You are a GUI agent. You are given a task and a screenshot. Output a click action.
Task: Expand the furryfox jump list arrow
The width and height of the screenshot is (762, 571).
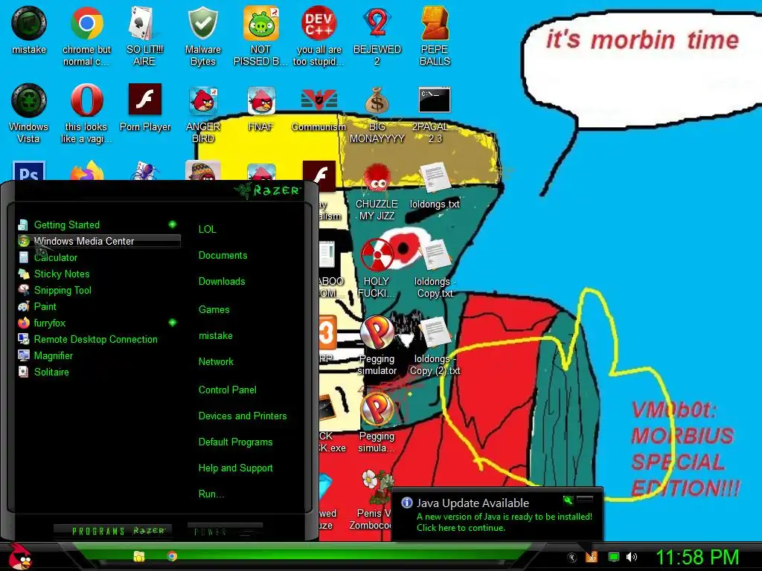click(172, 323)
